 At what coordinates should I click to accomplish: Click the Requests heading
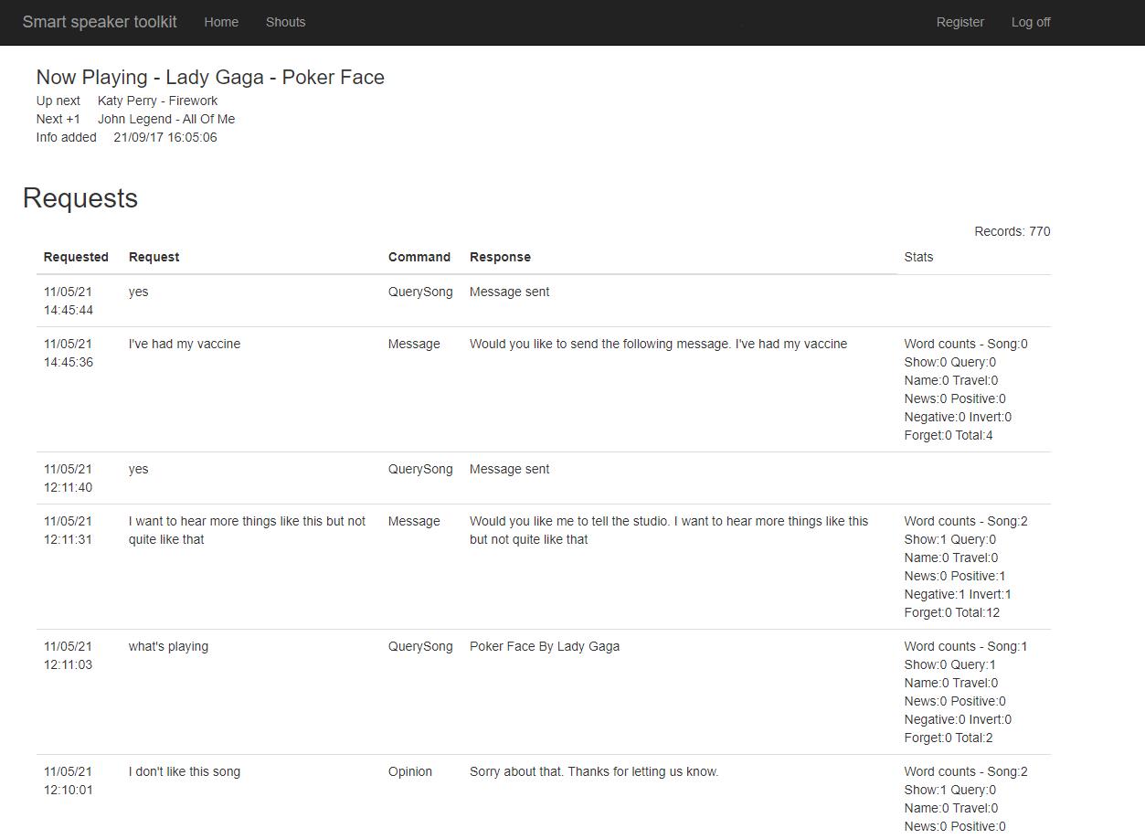pyautogui.click(x=80, y=198)
